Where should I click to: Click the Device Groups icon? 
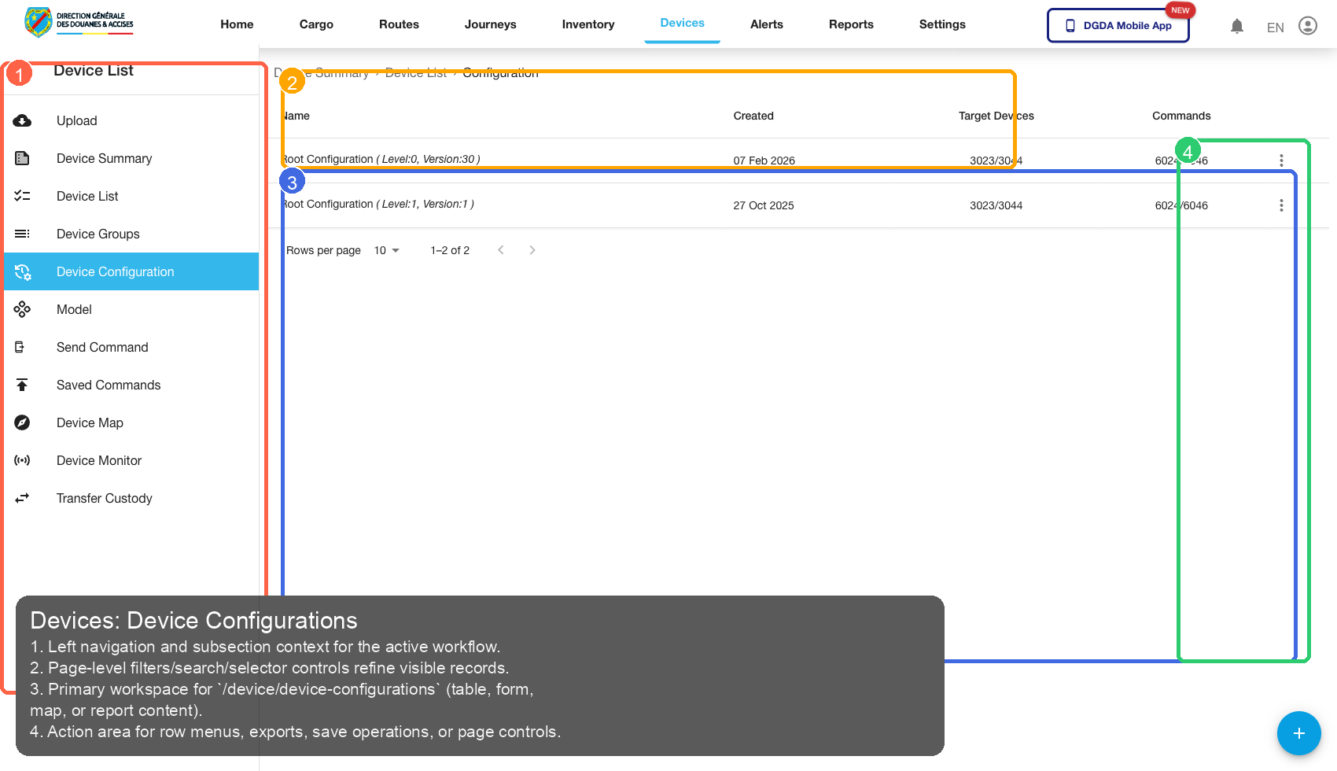22,234
